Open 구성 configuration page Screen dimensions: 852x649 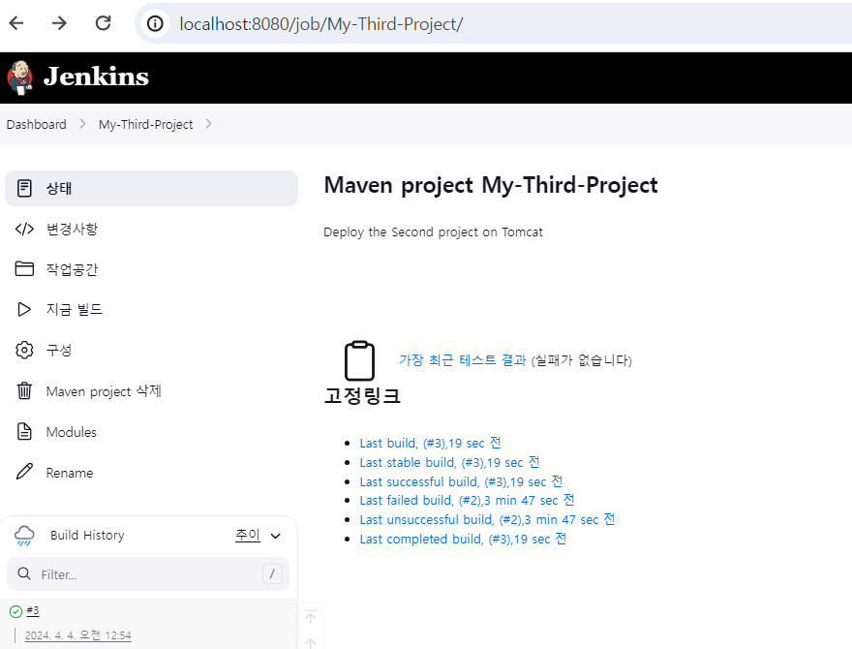pos(59,350)
